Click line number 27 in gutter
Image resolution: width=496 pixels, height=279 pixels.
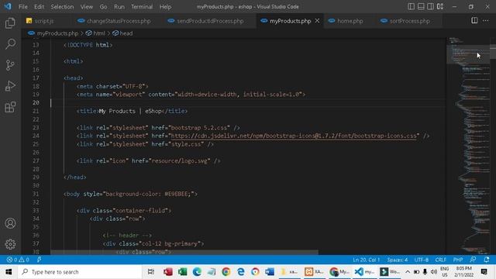click(36, 160)
